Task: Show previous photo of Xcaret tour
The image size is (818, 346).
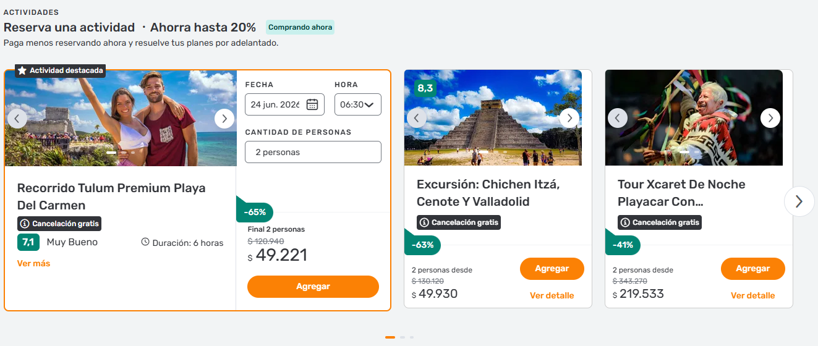Action: [x=618, y=117]
